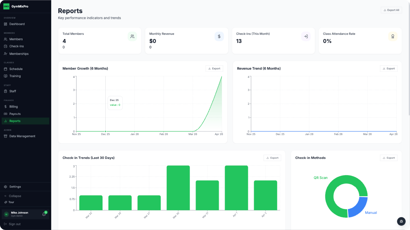Image resolution: width=410 pixels, height=230 pixels.
Task: Switch to the Reports section
Action: [x=15, y=121]
